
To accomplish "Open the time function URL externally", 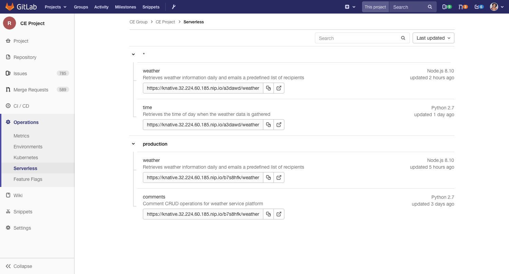I will (x=279, y=124).
